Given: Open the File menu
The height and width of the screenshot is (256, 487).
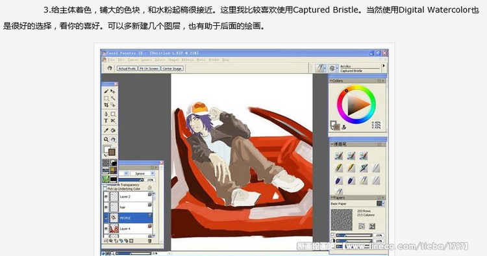Looking at the screenshot, I should pos(111,60).
